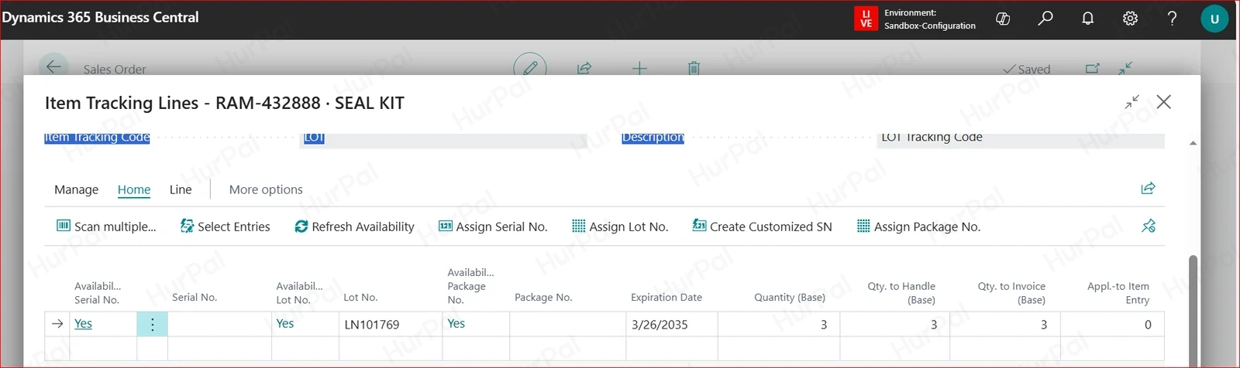The height and width of the screenshot is (368, 1240).
Task: Click the Appl.-to Item Entry cell
Action: [x=1112, y=324]
